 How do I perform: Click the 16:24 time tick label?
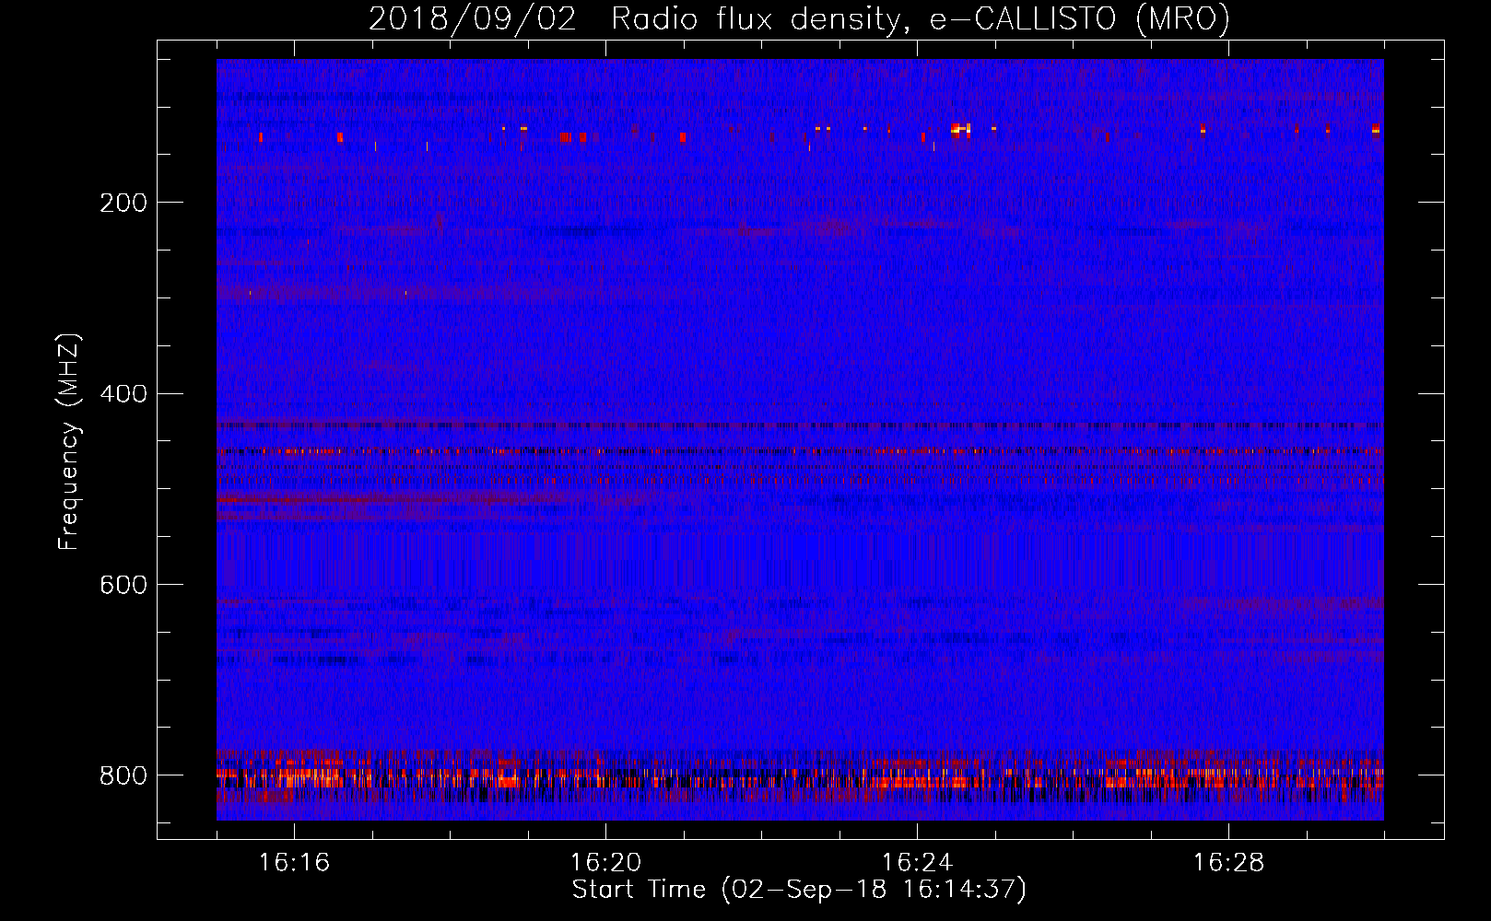coord(917,863)
